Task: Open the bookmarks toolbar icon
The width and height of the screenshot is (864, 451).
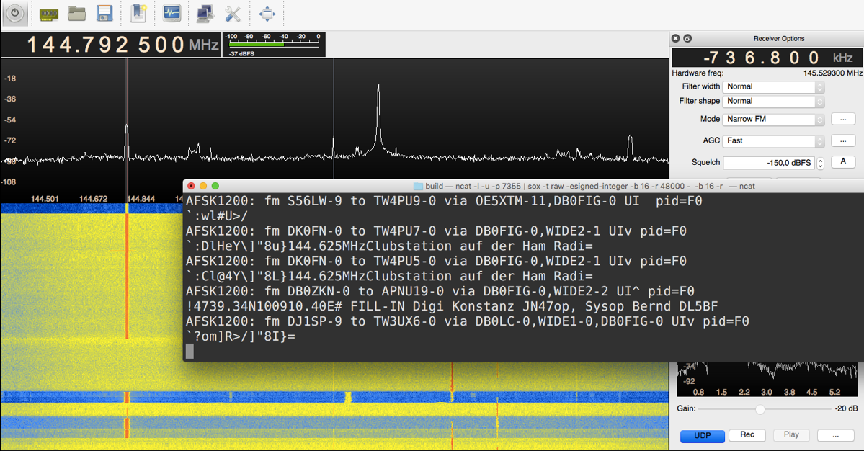Action: [139, 14]
